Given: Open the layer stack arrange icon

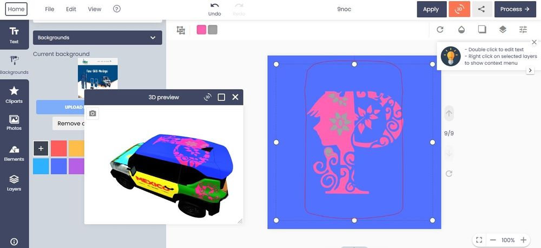Looking at the screenshot, I should pyautogui.click(x=503, y=30).
